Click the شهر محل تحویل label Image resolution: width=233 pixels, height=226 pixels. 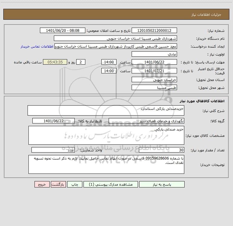coord(212,88)
